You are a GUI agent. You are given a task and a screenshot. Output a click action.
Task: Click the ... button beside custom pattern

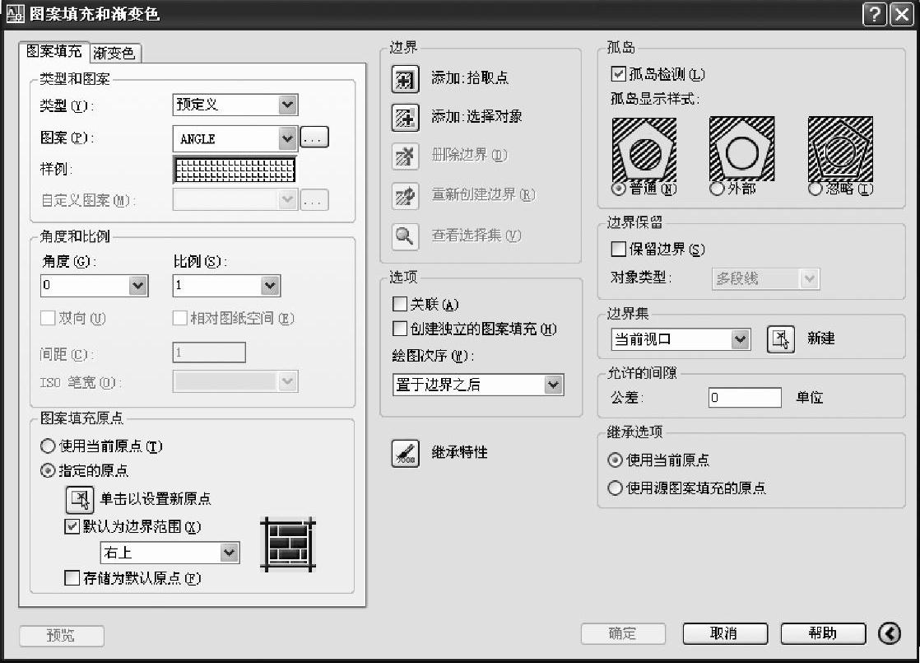[314, 200]
